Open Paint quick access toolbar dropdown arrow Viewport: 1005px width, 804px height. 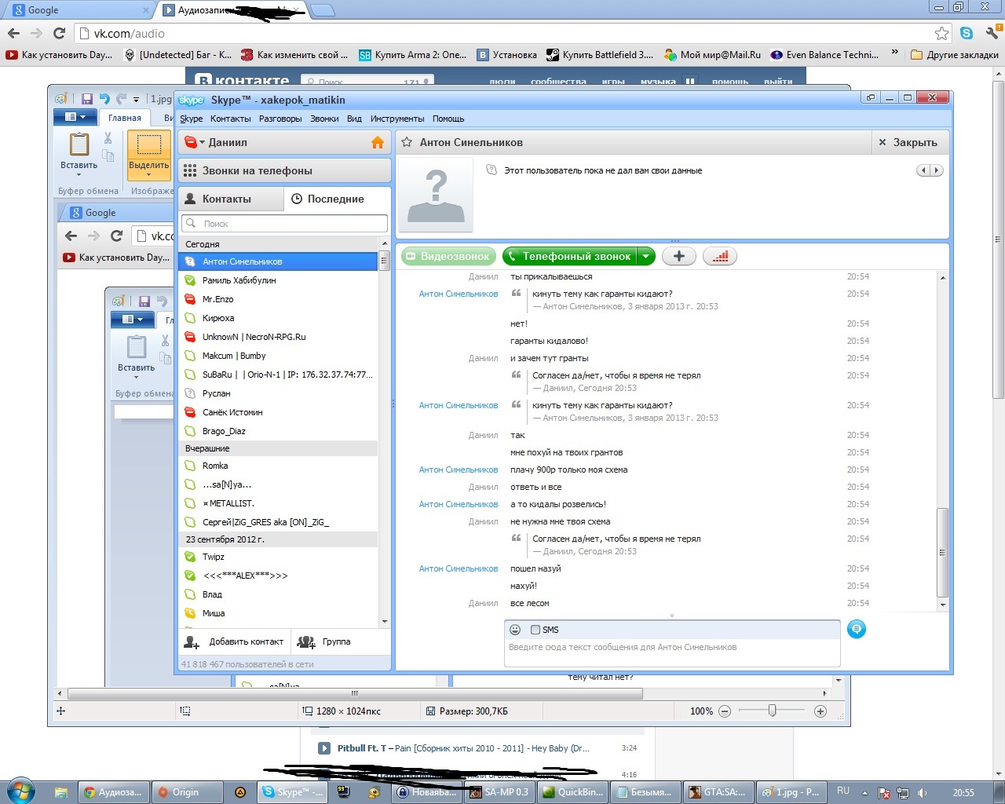click(x=136, y=100)
